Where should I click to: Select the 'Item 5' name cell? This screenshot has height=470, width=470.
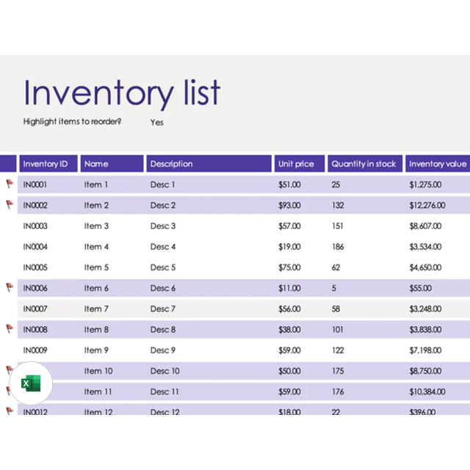(x=96, y=267)
